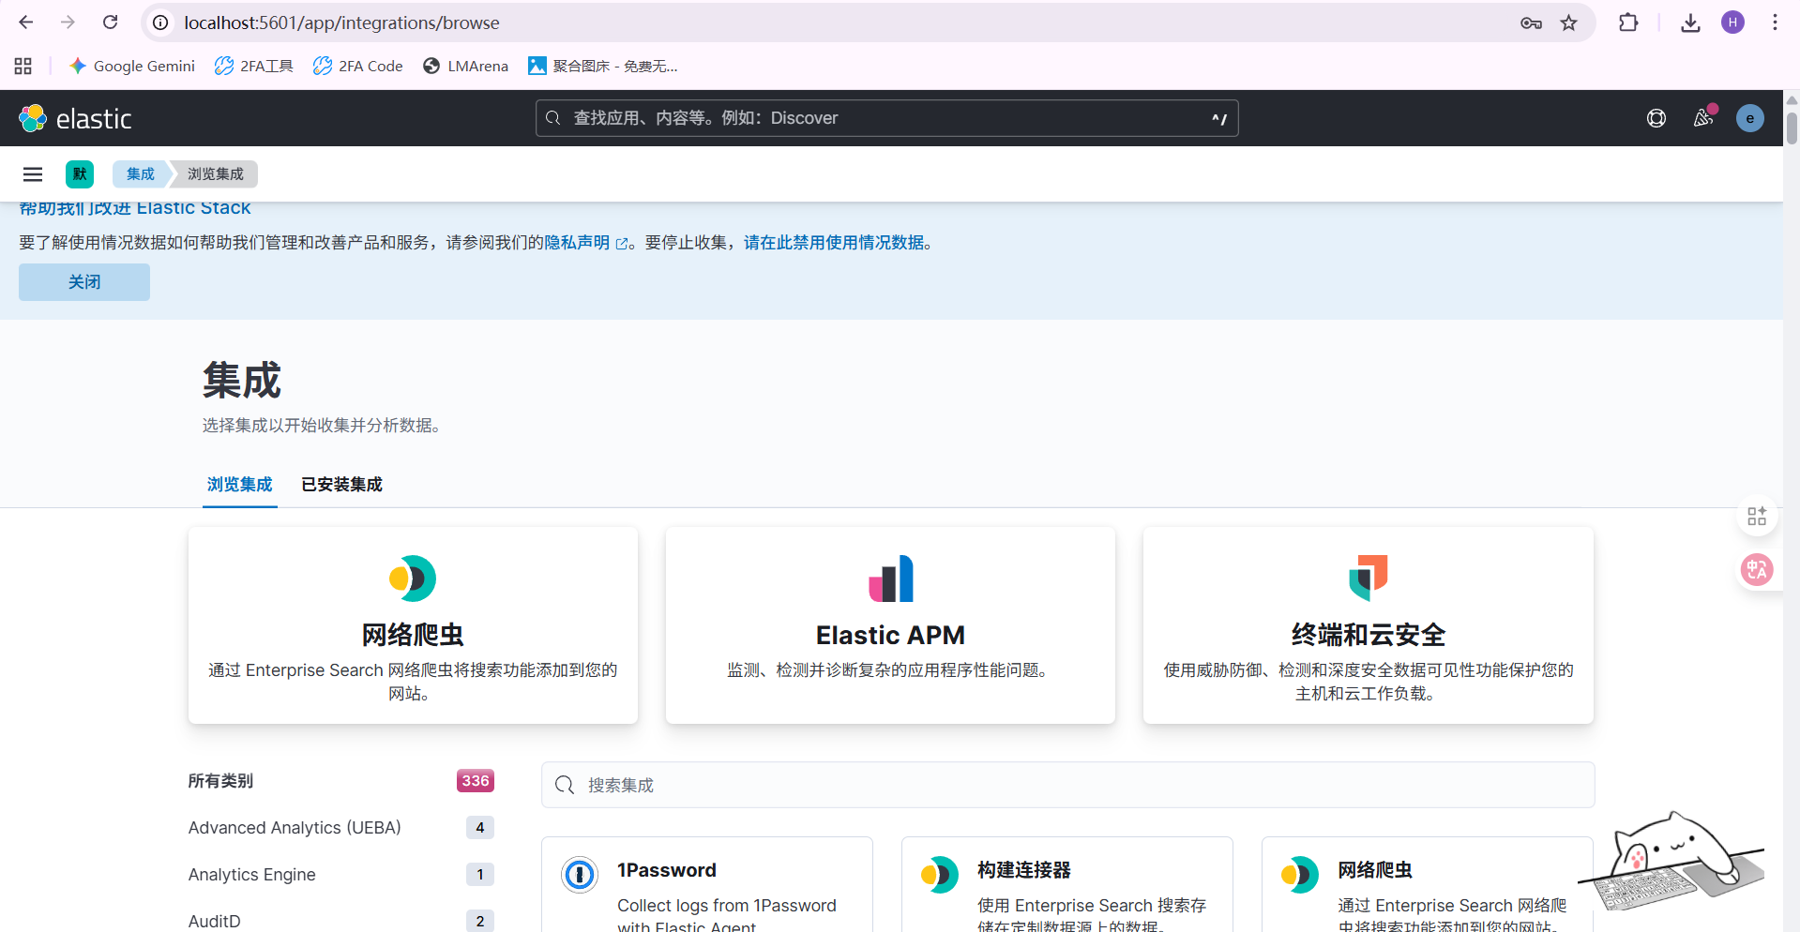Open the user account avatar e
Viewport: 1800px width, 932px height.
(x=1750, y=118)
